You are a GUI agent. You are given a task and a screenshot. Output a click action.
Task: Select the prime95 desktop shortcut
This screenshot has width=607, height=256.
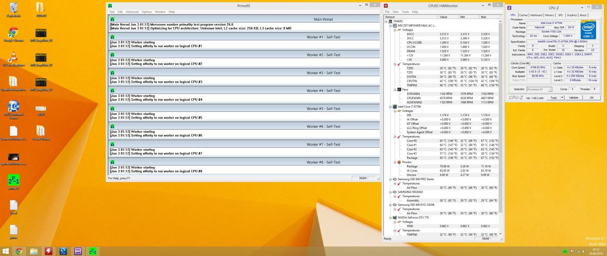[14, 182]
